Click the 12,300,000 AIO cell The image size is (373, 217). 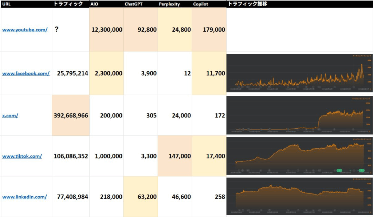(106, 30)
